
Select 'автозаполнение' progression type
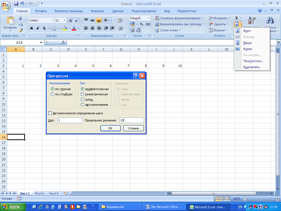[x=82, y=105]
